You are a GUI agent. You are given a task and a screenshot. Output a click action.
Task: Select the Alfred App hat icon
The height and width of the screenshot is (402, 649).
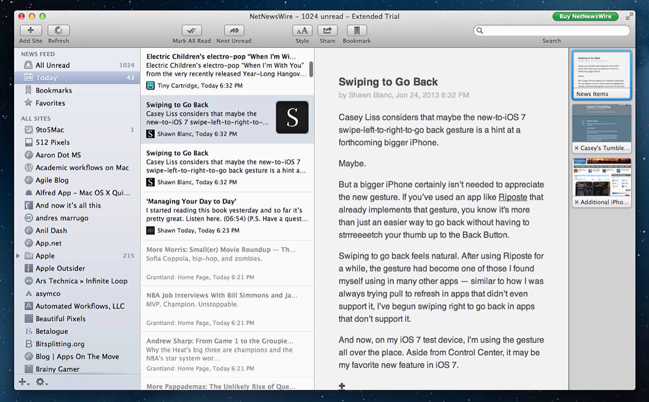29,193
